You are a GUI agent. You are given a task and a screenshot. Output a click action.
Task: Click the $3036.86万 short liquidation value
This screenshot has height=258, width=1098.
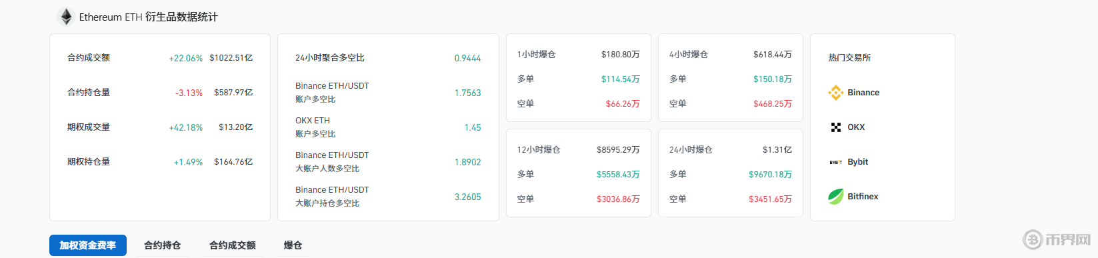618,199
